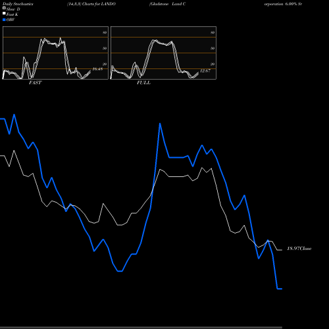Click the final flat end of the blue OBV line

280,289
